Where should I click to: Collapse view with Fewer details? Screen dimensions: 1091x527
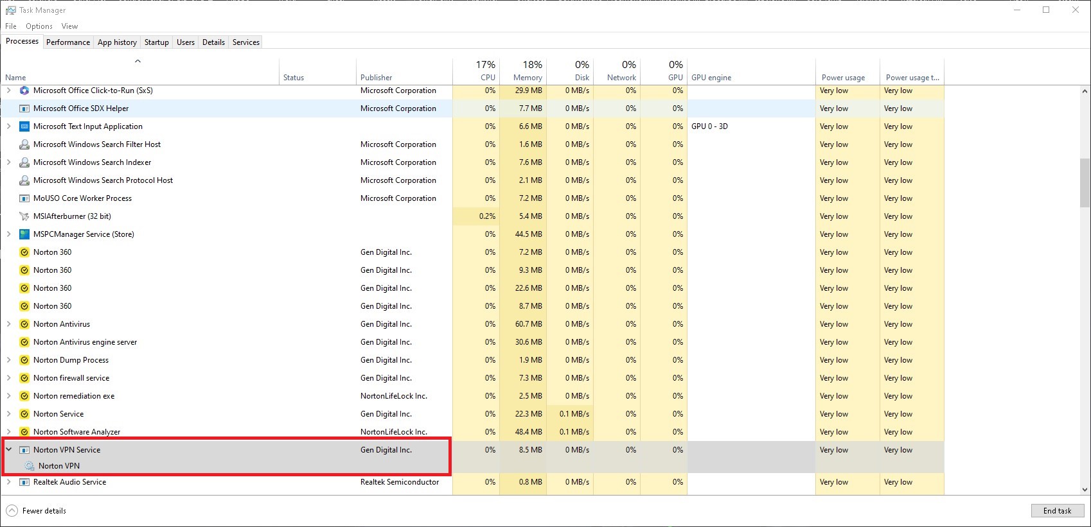click(x=36, y=511)
